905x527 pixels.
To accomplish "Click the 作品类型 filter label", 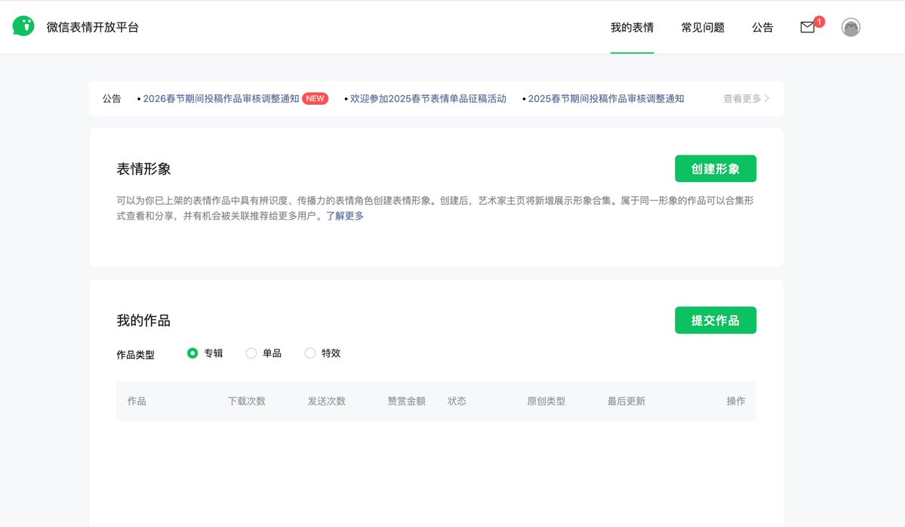I will 136,354.
